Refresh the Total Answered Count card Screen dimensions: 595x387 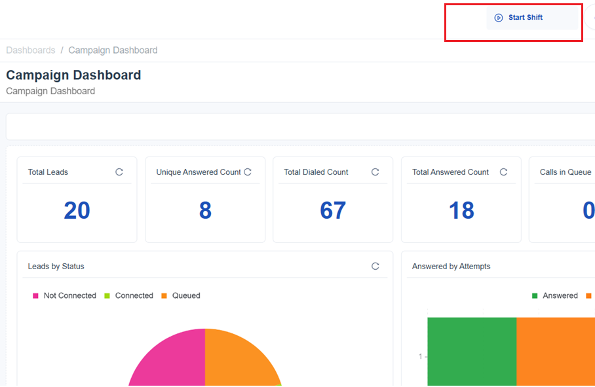[503, 172]
